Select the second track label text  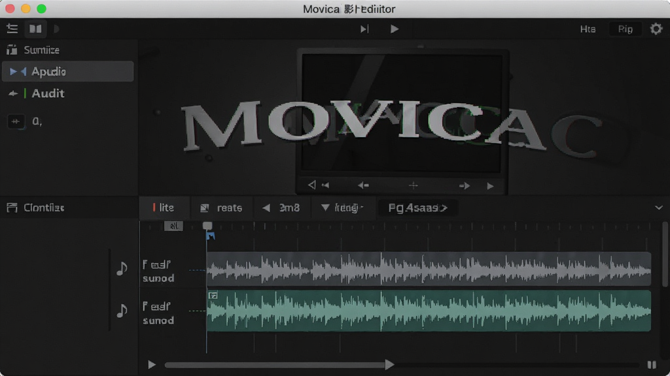(x=158, y=313)
